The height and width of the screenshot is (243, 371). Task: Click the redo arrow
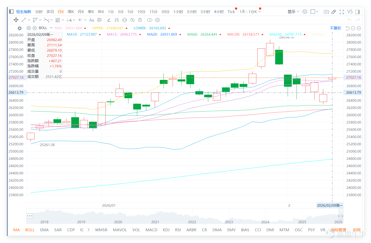tap(358, 20)
